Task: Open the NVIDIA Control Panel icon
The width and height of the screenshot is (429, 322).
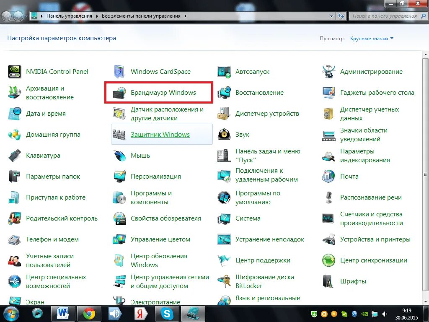Action: (15, 72)
